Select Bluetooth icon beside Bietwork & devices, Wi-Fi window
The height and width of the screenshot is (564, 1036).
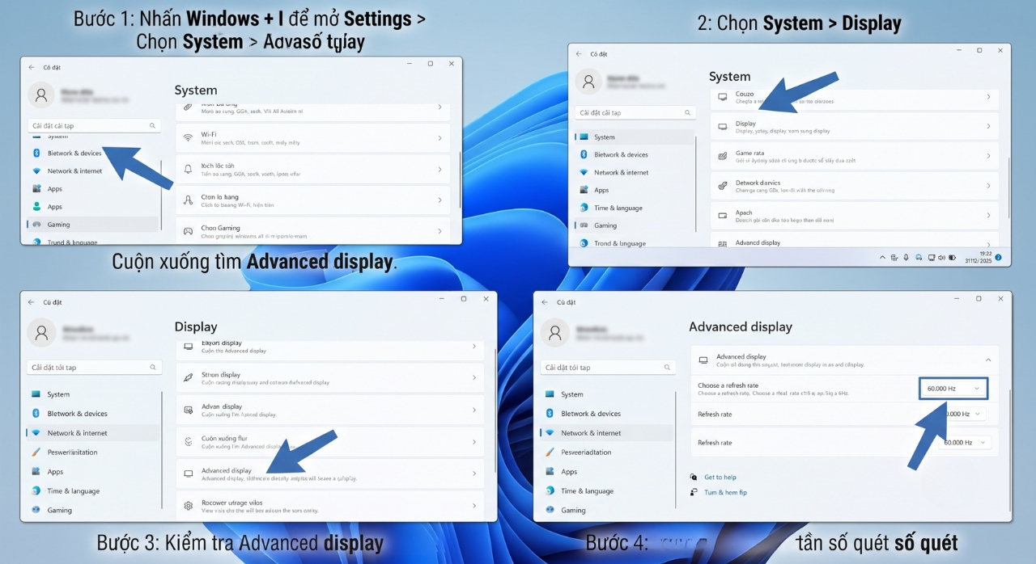click(36, 153)
